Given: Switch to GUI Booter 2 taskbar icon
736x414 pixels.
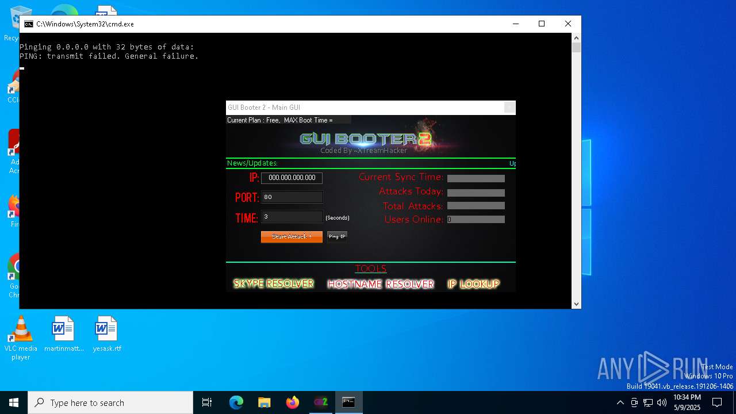Looking at the screenshot, I should [x=320, y=402].
